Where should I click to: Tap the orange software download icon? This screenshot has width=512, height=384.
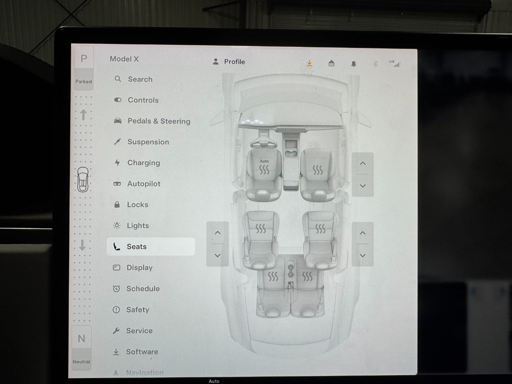(309, 64)
